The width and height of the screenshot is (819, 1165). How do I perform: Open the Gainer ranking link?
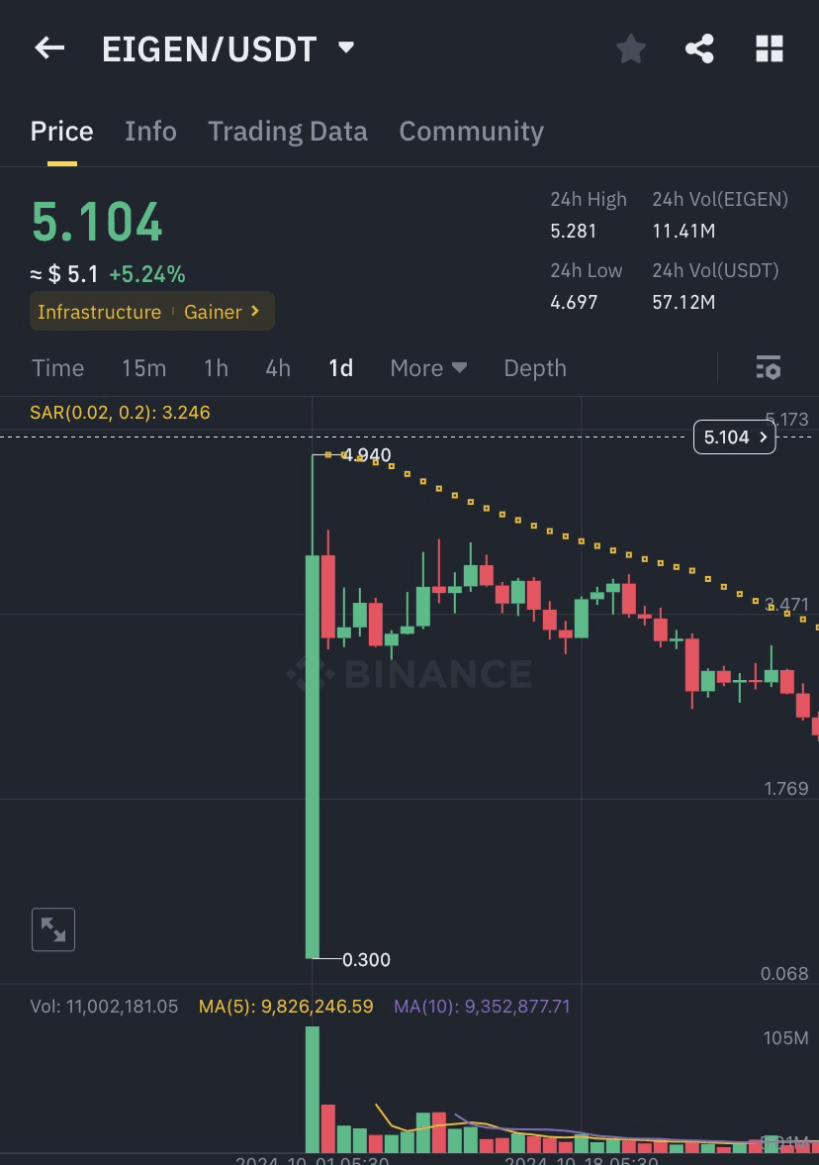coord(222,312)
